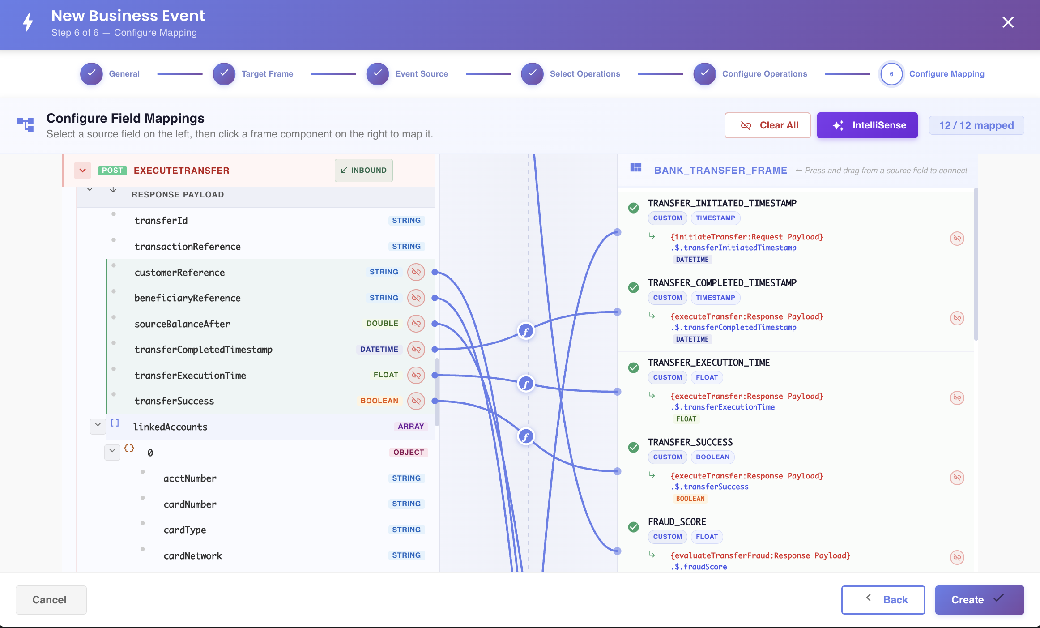Screen dimensions: 1040x628
Task: Go to the Target Frame step
Action: pos(253,74)
